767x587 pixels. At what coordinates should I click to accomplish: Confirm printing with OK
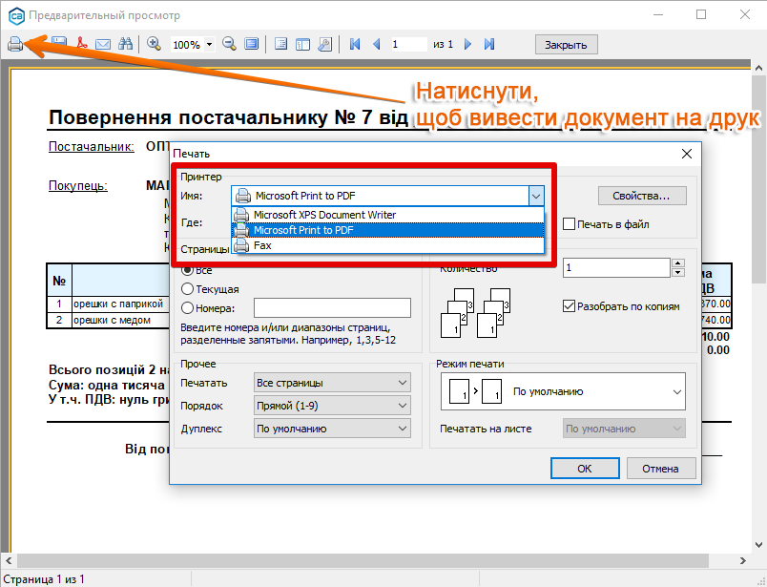pos(585,469)
